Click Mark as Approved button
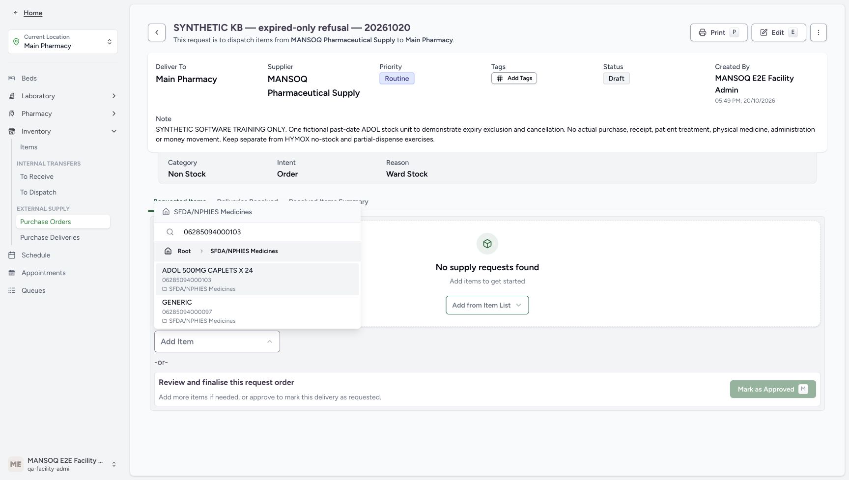This screenshot has height=480, width=849. tap(773, 389)
